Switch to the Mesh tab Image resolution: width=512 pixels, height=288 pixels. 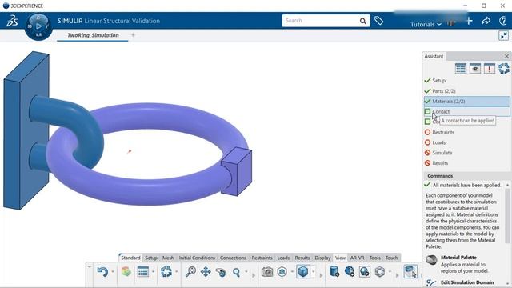[x=168, y=258]
